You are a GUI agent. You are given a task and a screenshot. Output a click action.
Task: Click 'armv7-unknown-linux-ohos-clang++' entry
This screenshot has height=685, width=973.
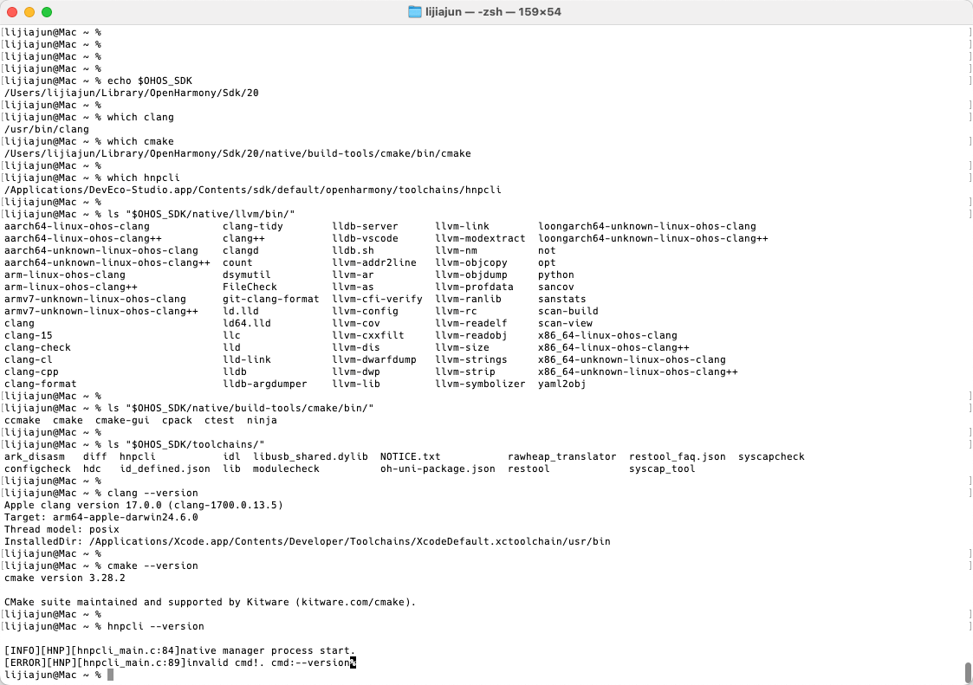point(101,311)
